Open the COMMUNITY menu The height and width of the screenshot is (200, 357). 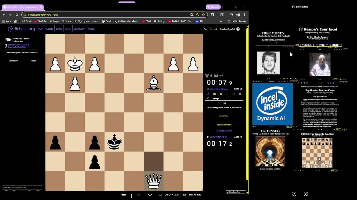(79, 29)
